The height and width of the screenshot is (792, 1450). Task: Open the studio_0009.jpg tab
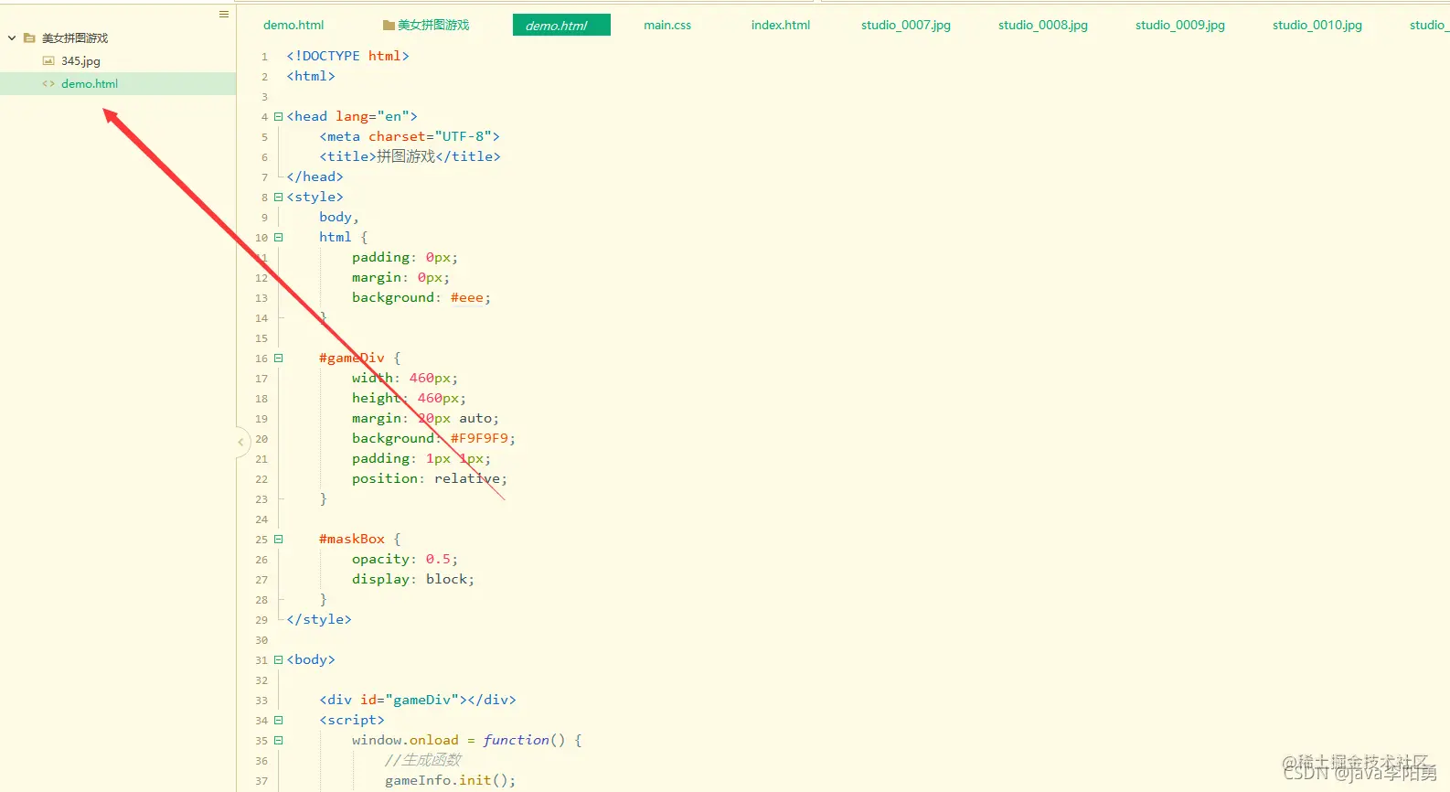click(1180, 26)
